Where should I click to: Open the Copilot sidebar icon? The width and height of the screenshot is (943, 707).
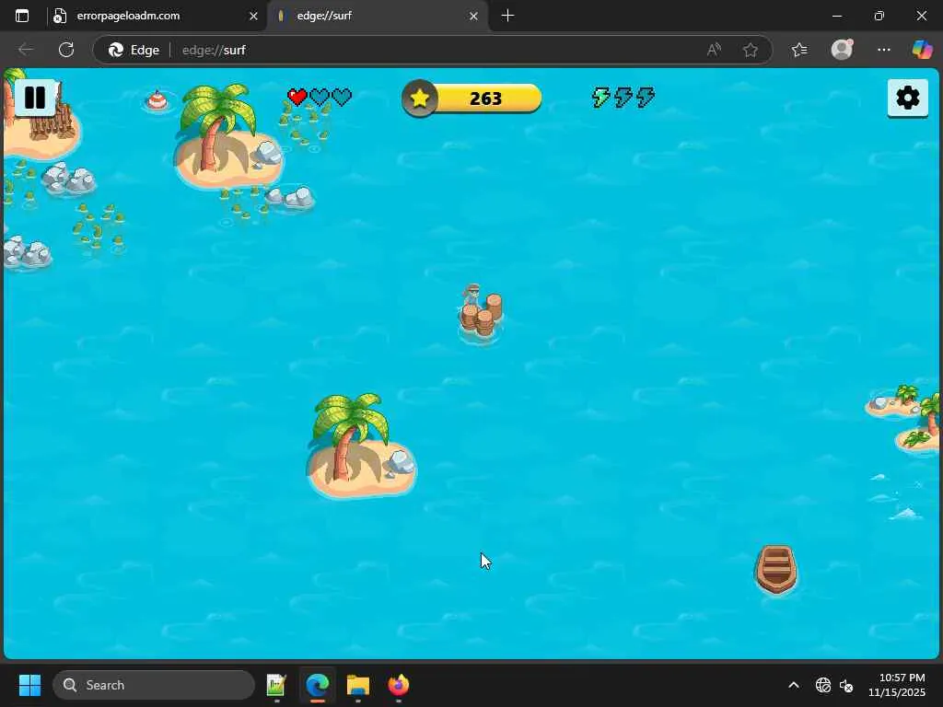coord(921,50)
